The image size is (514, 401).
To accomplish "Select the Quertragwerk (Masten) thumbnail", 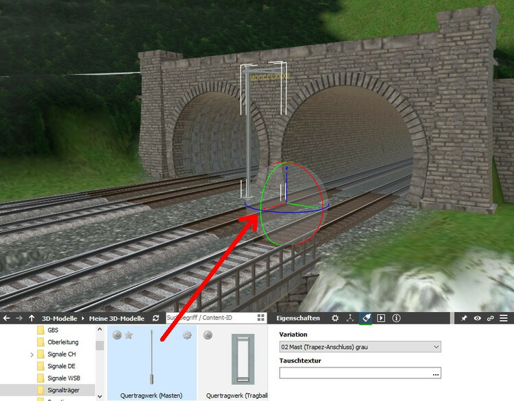I will click(151, 357).
